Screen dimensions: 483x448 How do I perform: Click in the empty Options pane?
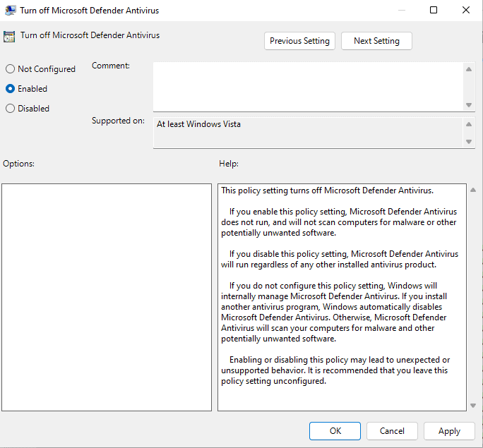[x=107, y=297]
